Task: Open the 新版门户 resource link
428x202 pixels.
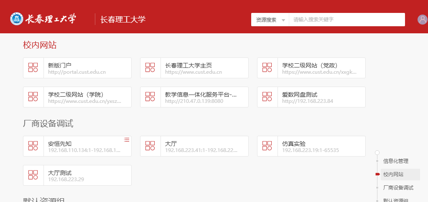Action: [x=77, y=68]
